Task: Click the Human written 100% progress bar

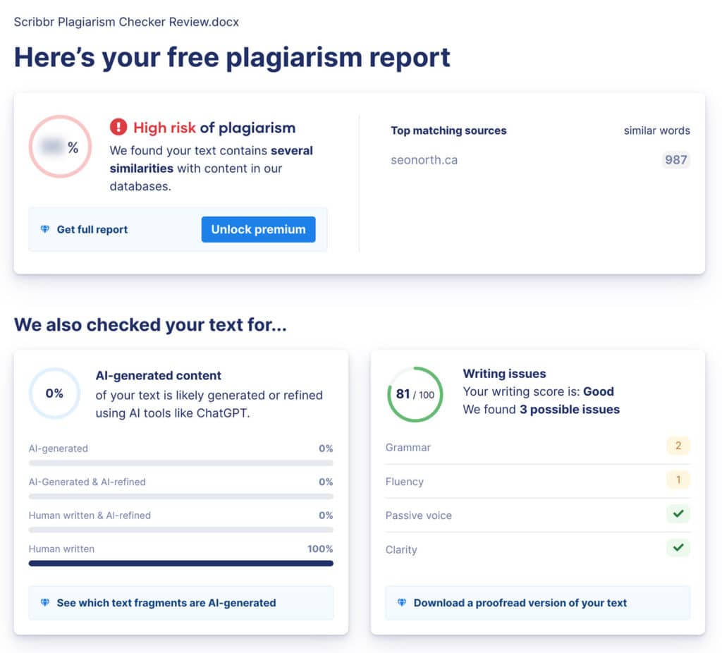Action: pos(180,563)
